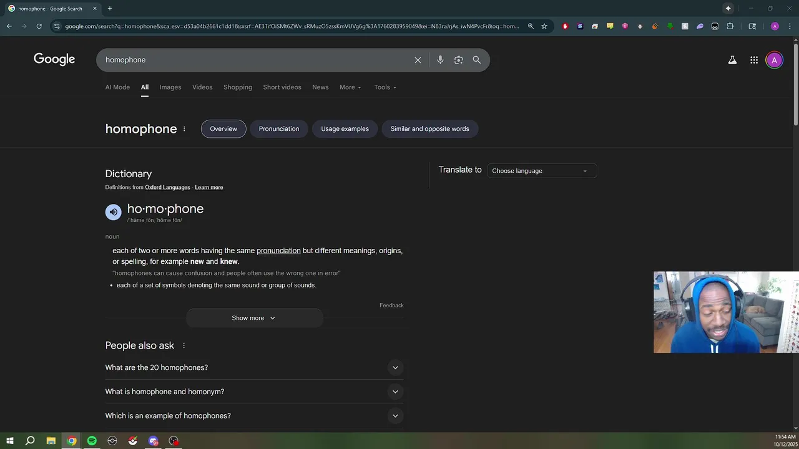799x449 pixels.
Task: Open File Explorer from the taskbar
Action: click(x=51, y=441)
